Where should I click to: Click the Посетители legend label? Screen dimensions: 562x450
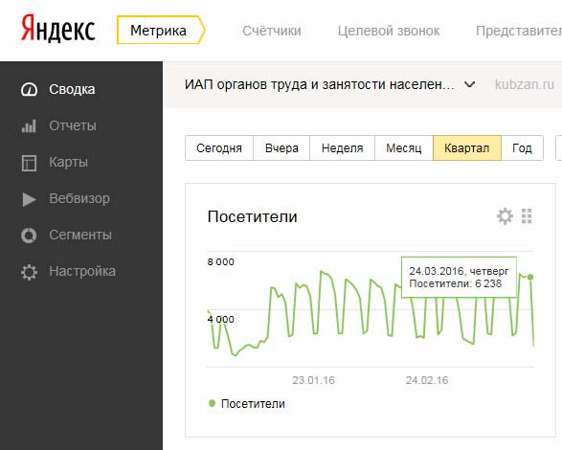click(x=253, y=404)
